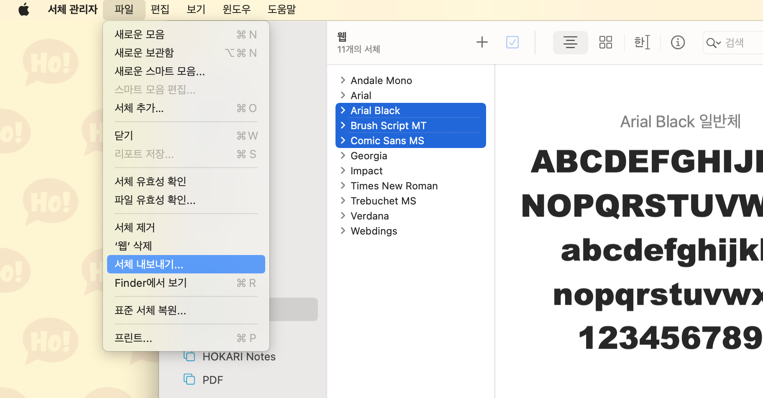Open the 서체 관리자 app menu

coord(73,9)
